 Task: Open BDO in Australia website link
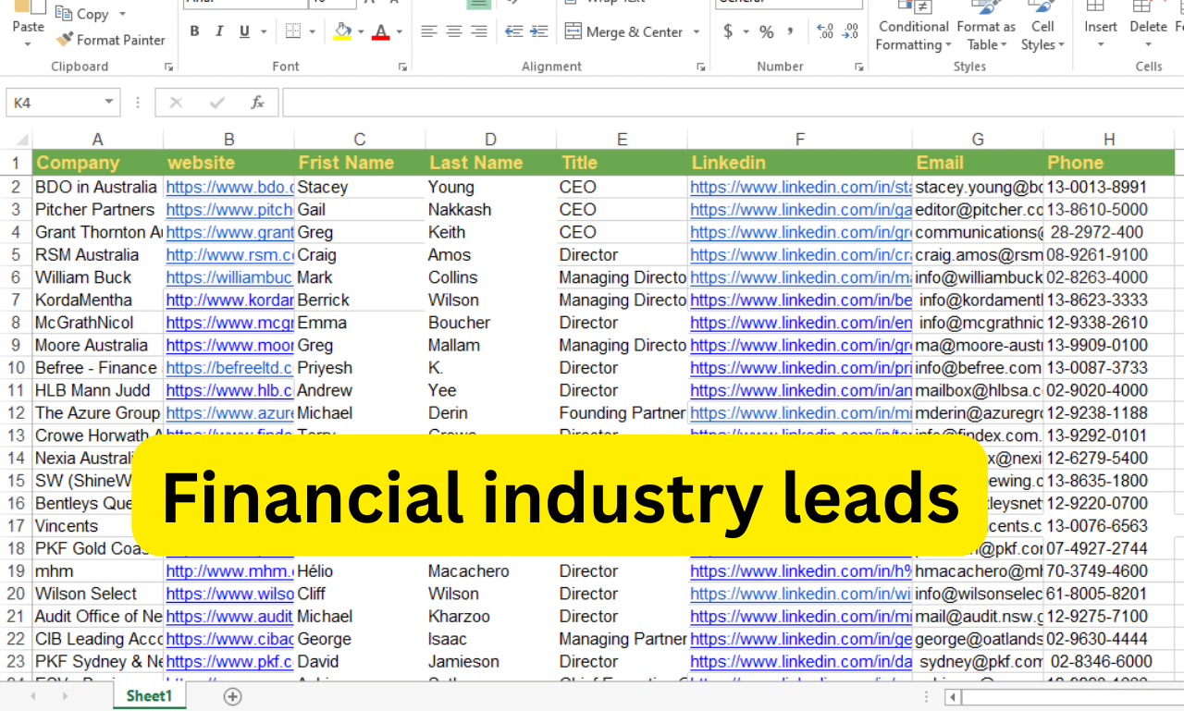tap(229, 187)
